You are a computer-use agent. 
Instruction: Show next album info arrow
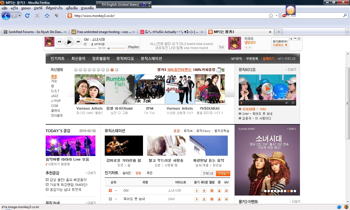click(250, 47)
